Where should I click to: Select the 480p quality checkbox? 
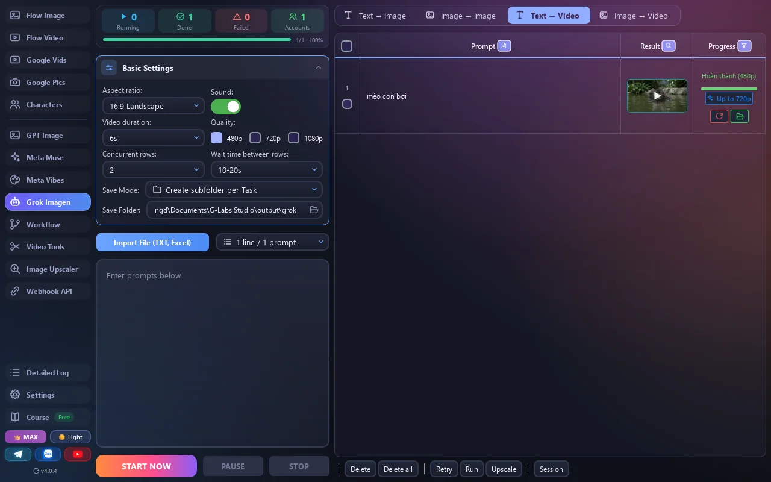point(217,138)
